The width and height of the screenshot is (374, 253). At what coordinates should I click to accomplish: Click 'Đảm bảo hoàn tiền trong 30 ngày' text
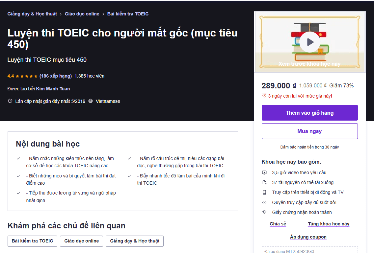(309, 147)
